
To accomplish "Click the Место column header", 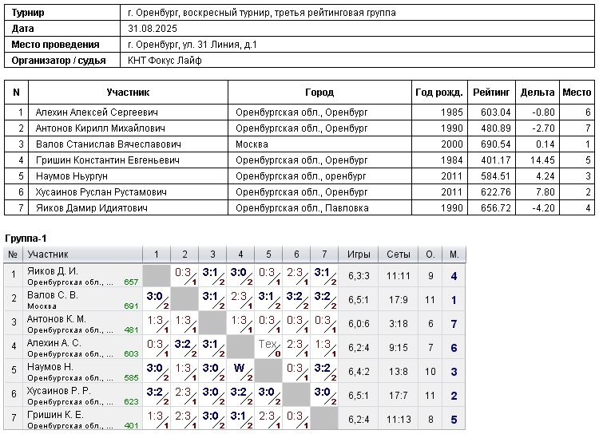I will click(577, 93).
